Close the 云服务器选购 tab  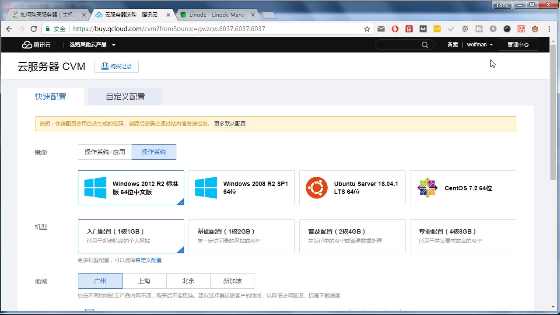click(168, 15)
